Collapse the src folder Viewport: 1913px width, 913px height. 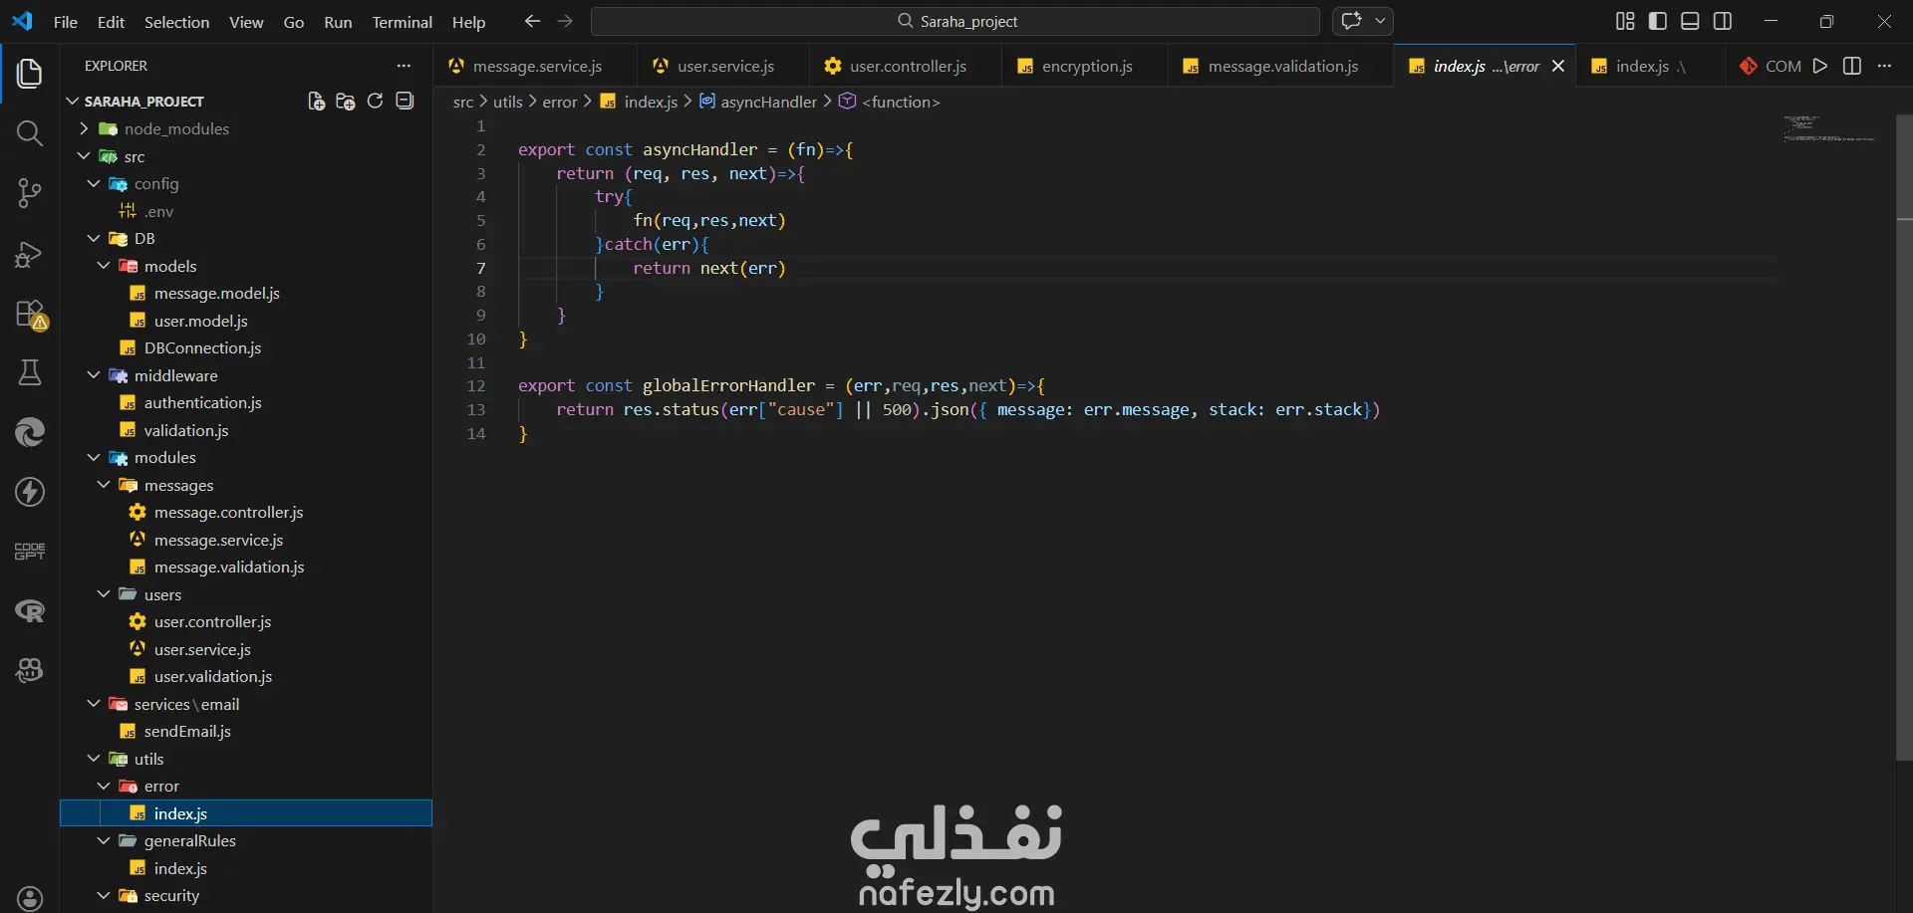pos(84,156)
